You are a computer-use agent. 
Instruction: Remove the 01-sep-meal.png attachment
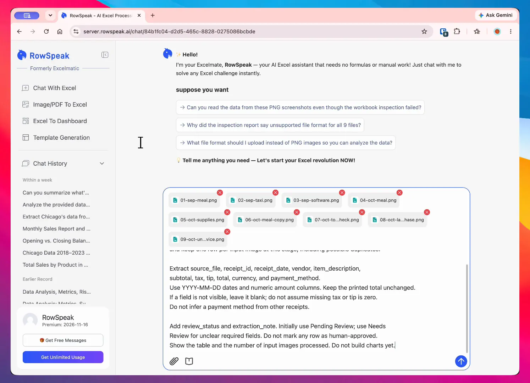(x=220, y=193)
